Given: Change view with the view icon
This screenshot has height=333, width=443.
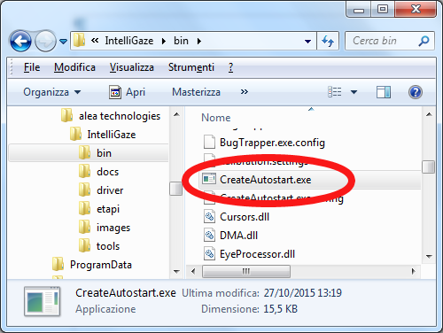Looking at the screenshot, I should 335,92.
